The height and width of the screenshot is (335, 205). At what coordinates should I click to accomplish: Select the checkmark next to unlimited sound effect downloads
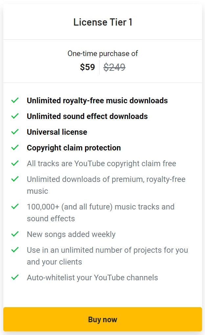(x=15, y=116)
